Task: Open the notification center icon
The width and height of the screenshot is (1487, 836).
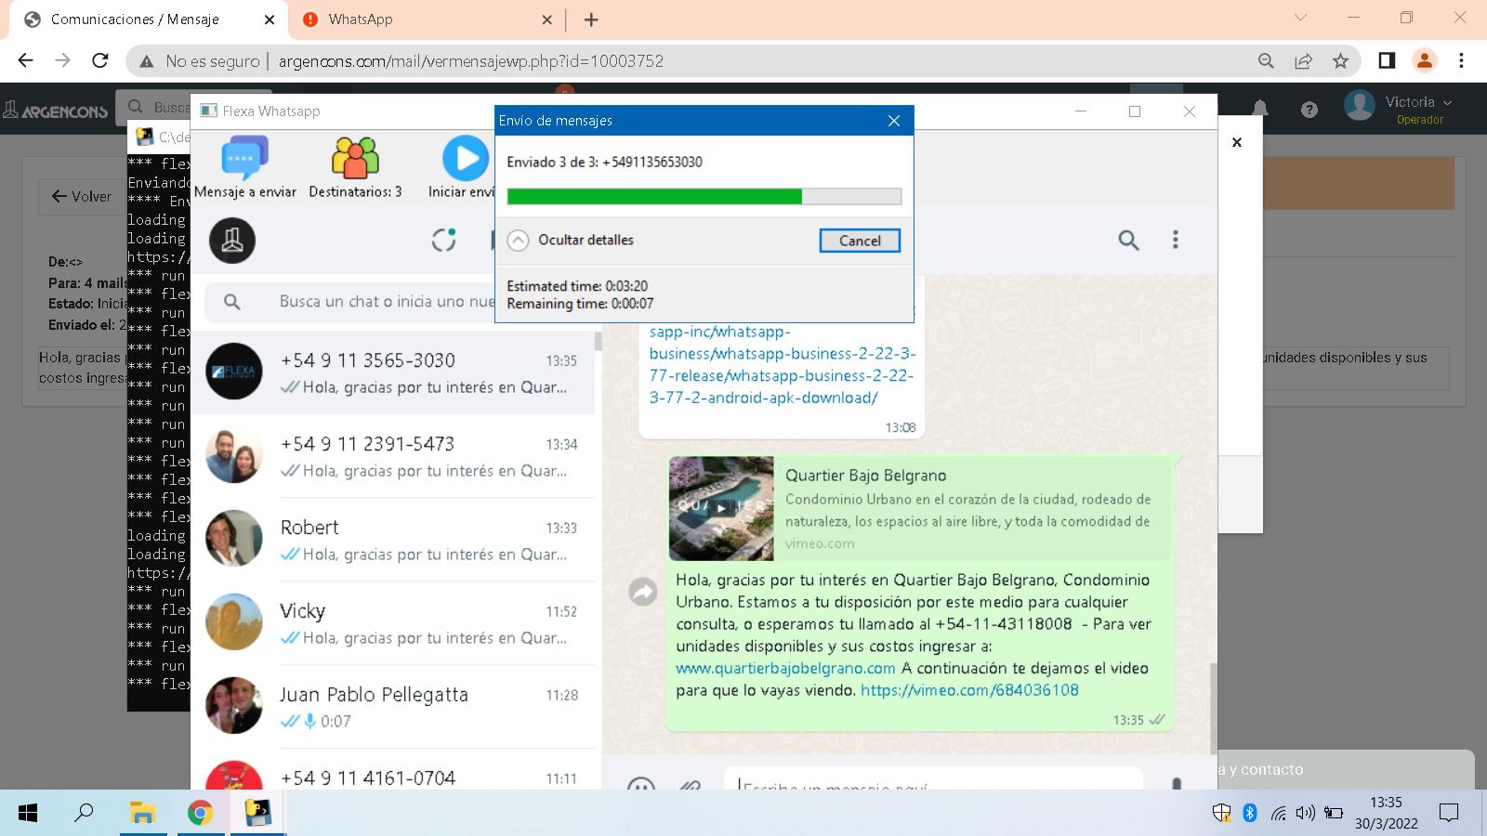Action: pos(1449,814)
